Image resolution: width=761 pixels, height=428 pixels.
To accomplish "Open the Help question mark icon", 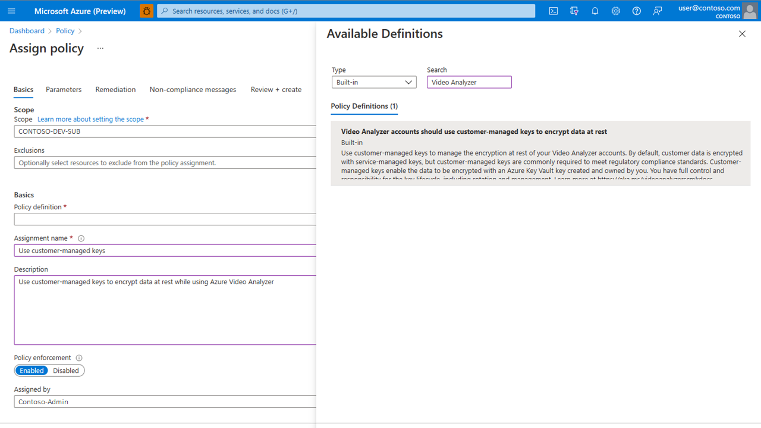I will [637, 11].
